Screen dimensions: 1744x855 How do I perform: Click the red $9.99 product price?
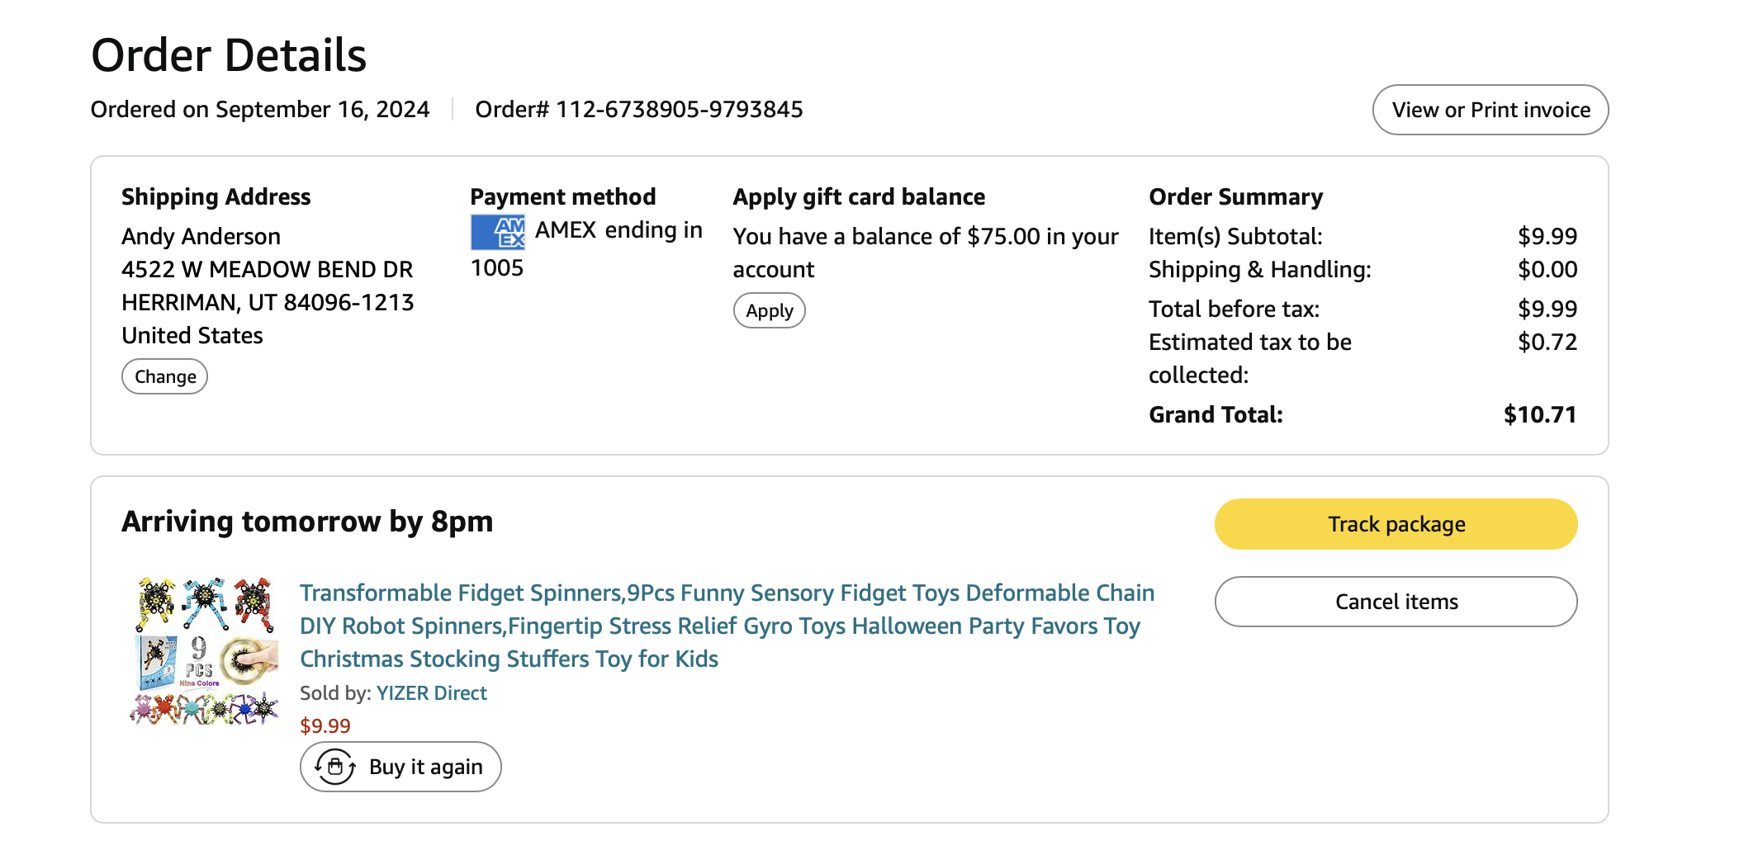325,726
